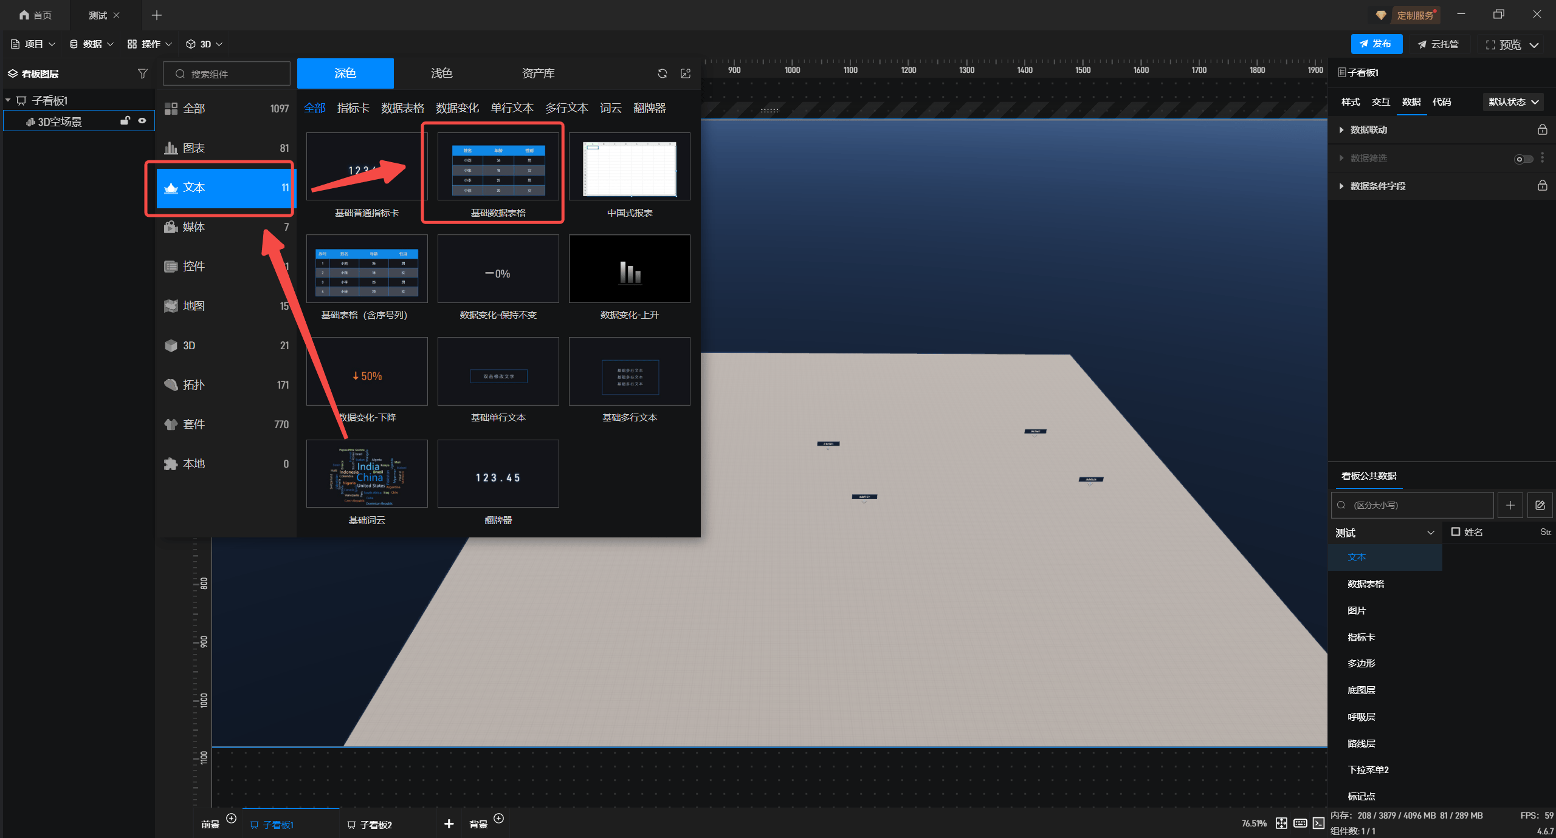Open the 样式 tab in the properties panel
This screenshot has width=1556, height=838.
[1350, 102]
